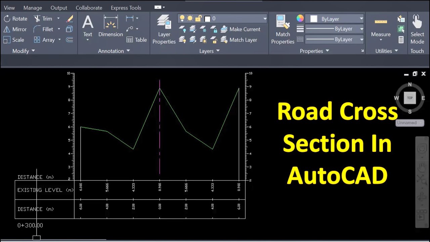Enable touch Select Mode
The height and width of the screenshot is (242, 430).
(x=417, y=30)
